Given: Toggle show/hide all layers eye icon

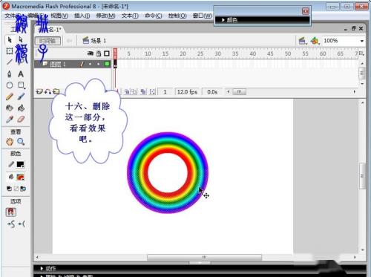Looking at the screenshot, I should pyautogui.click(x=91, y=53).
